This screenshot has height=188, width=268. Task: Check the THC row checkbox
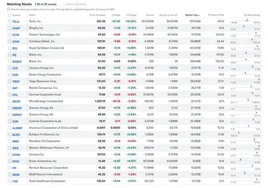[x=10, y=181]
